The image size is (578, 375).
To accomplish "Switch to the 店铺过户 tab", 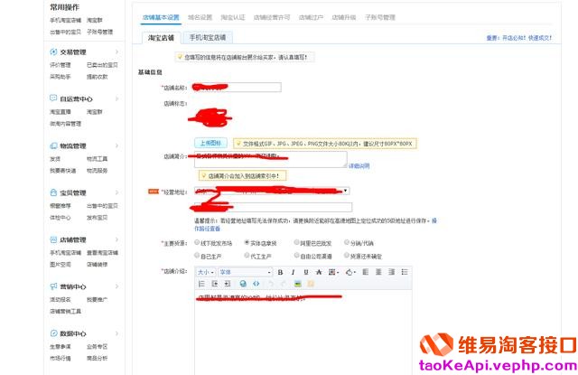I will point(311,17).
